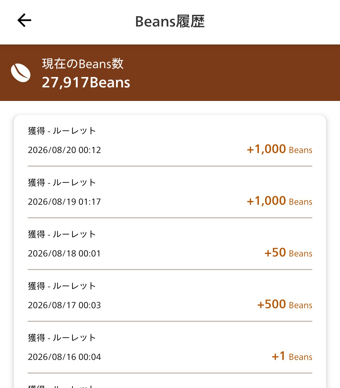Screen dimensions: 340x388
Task: Tap the +500 Beans amount
Action: point(285,304)
